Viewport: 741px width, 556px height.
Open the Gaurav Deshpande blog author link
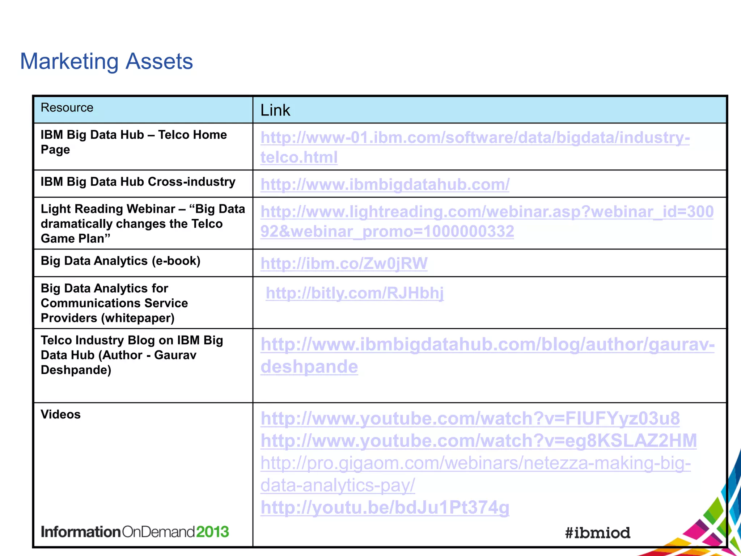click(x=487, y=355)
